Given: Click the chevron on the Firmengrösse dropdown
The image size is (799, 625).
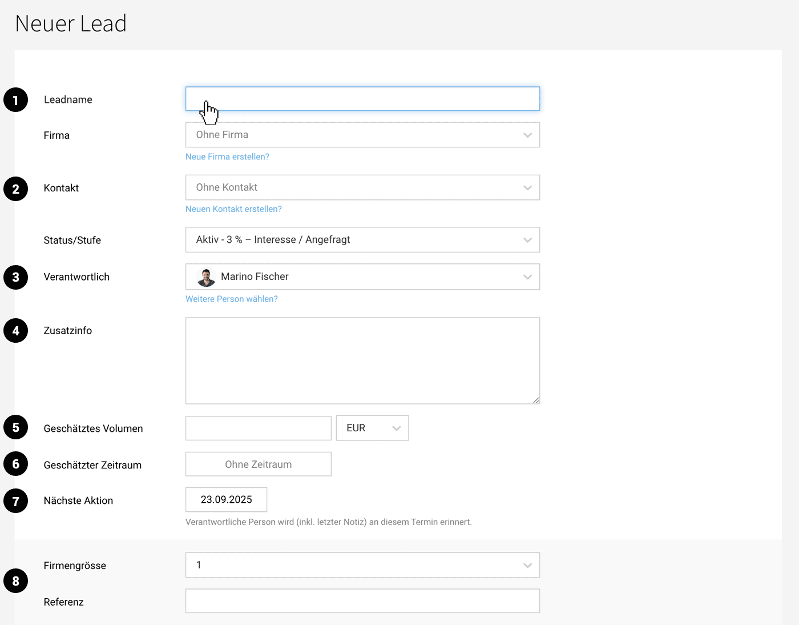Looking at the screenshot, I should [526, 564].
